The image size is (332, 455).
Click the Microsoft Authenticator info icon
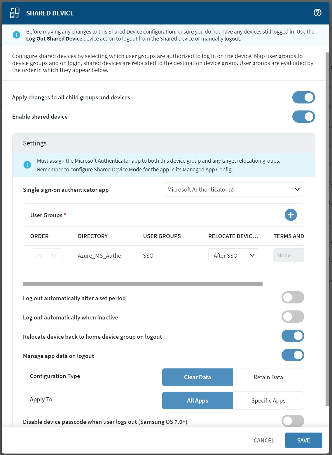(231, 190)
